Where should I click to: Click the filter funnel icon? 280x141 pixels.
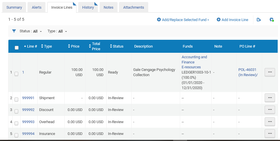14,31
